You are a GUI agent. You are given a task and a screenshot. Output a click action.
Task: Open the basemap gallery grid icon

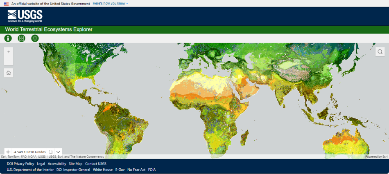pos(21,38)
